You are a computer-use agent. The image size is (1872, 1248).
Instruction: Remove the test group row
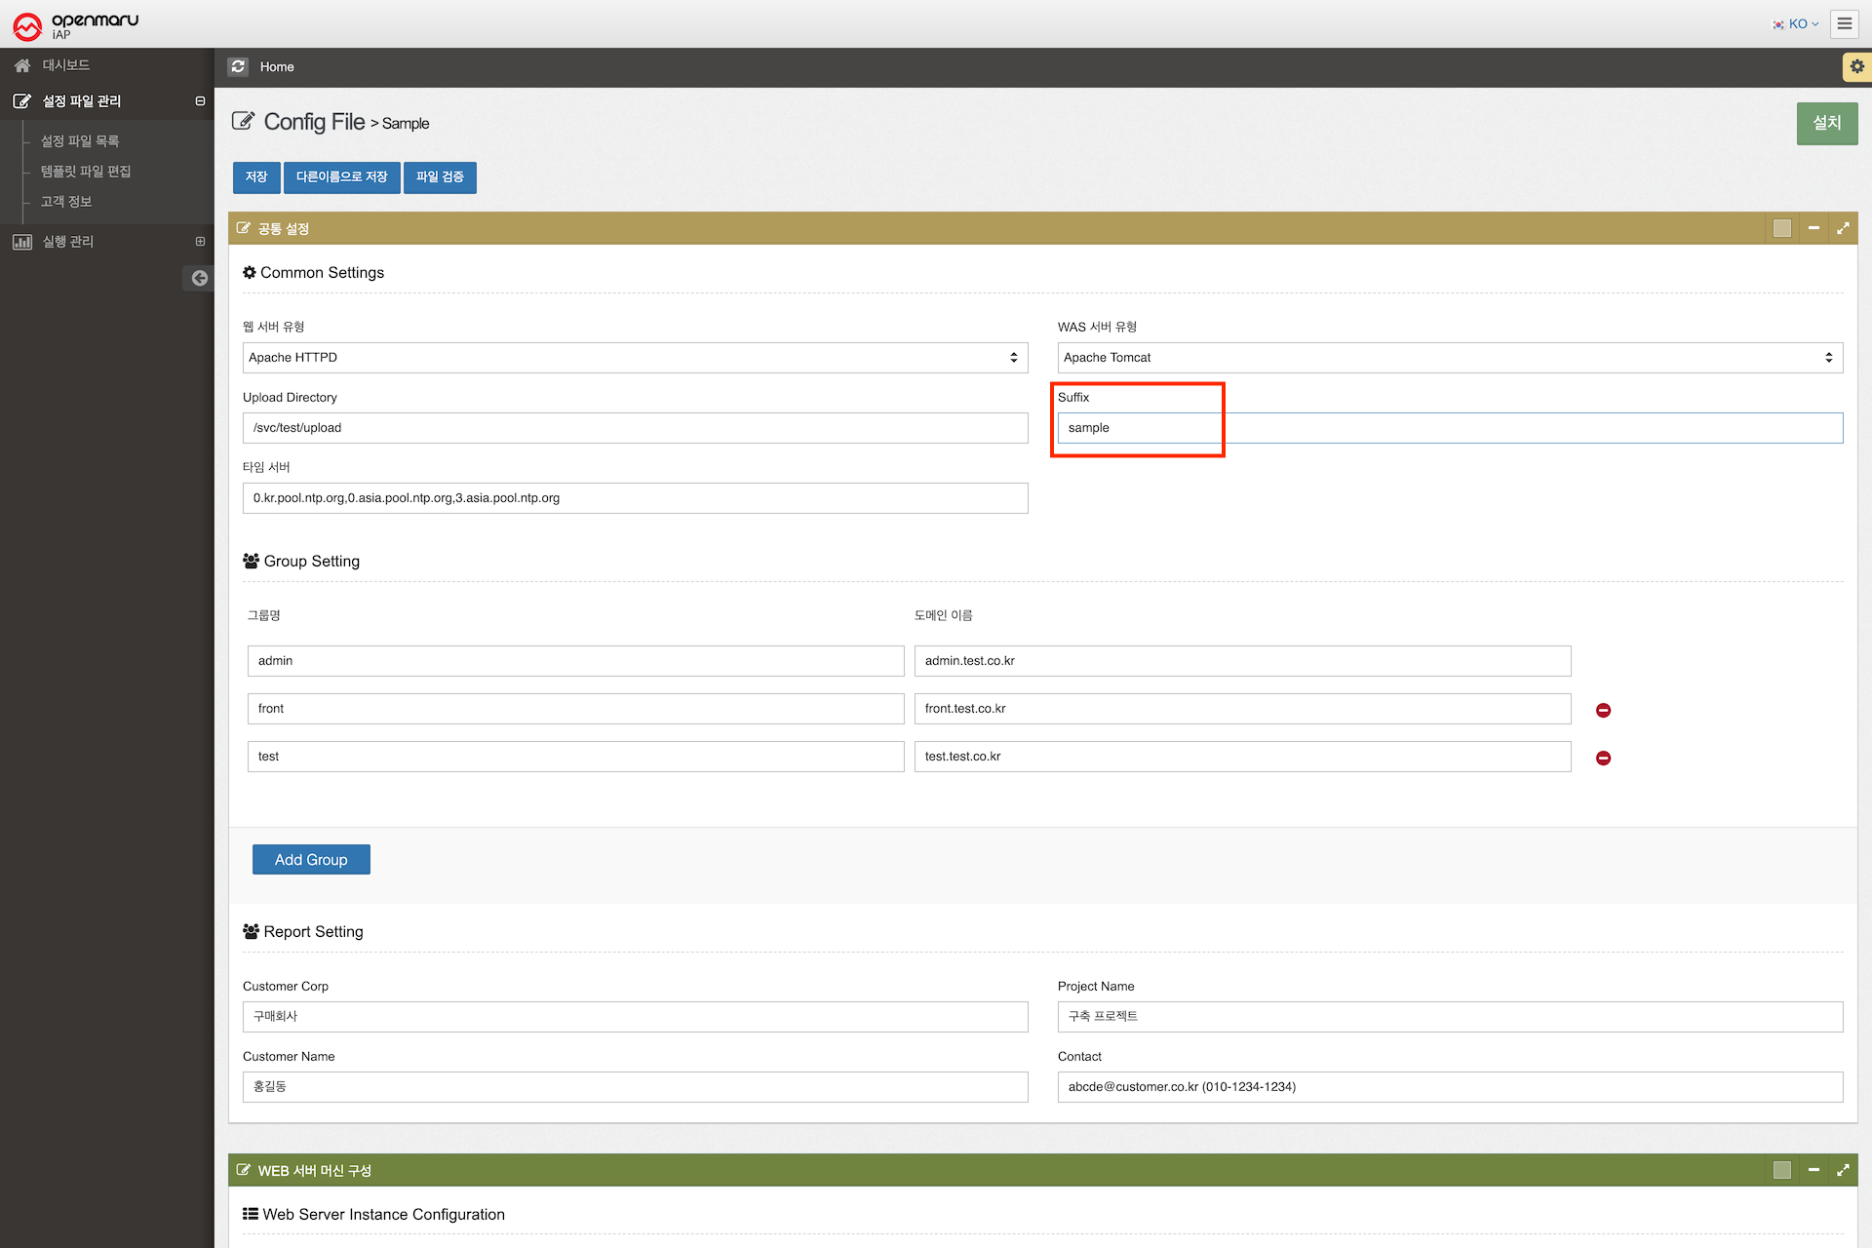tap(1603, 758)
